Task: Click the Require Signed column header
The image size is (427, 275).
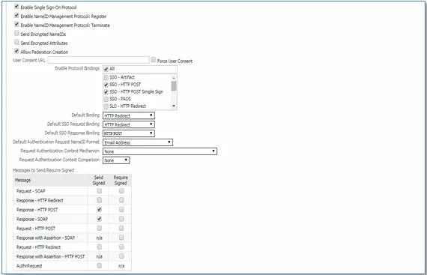Action: 121,181
